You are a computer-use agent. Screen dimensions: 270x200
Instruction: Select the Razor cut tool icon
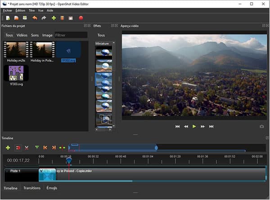tap(27, 147)
